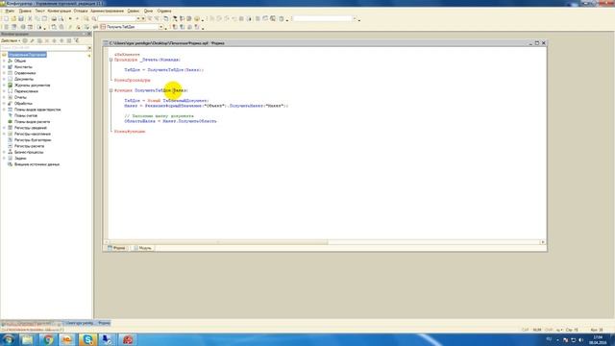Open Skype from the taskbar
The height and width of the screenshot is (346, 615).
[87, 339]
